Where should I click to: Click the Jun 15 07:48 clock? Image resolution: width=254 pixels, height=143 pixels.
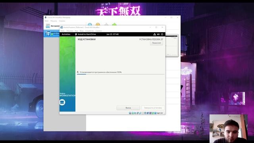(x=112, y=34)
